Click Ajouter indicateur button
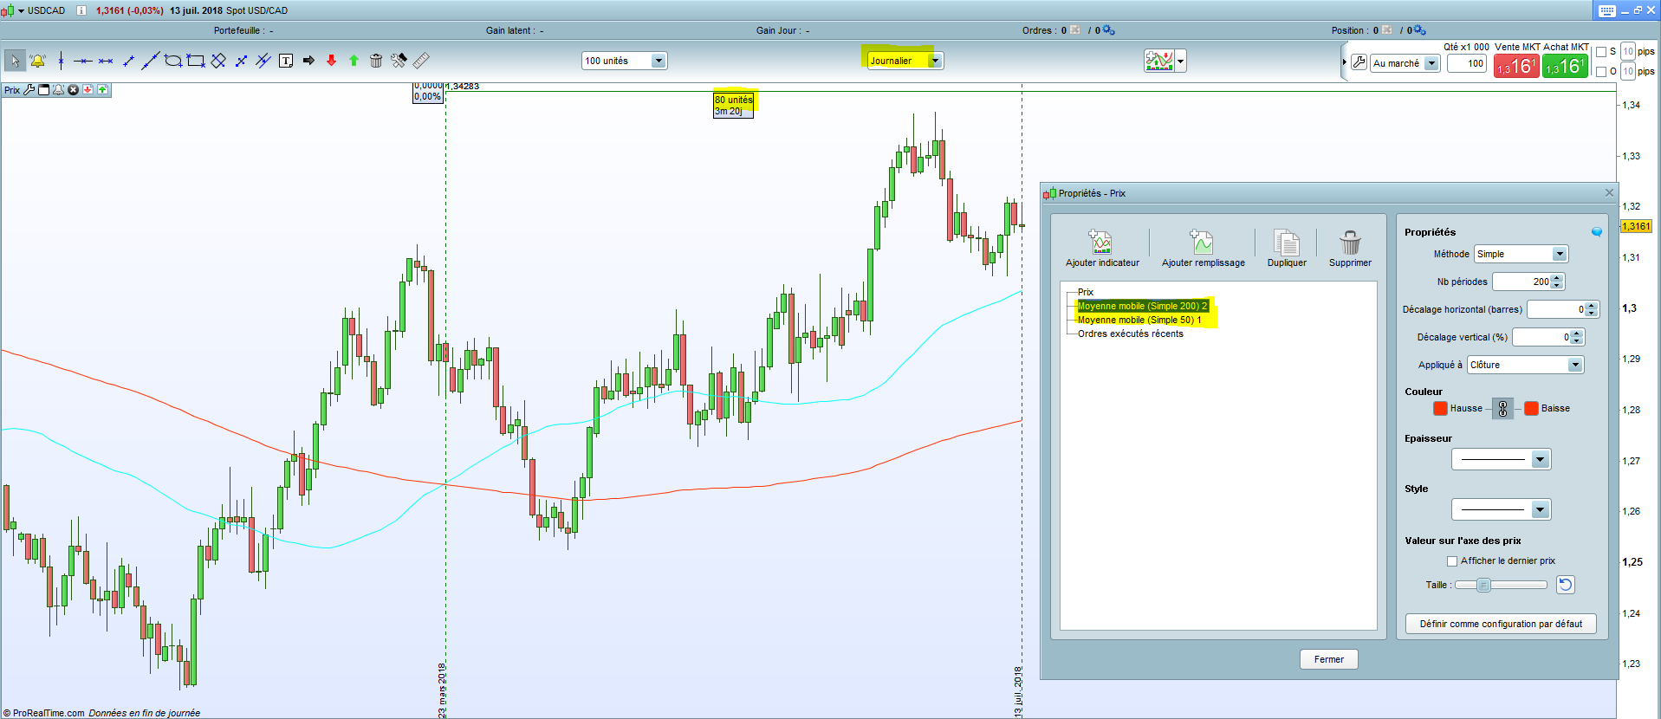This screenshot has width=1661, height=719. (1102, 249)
